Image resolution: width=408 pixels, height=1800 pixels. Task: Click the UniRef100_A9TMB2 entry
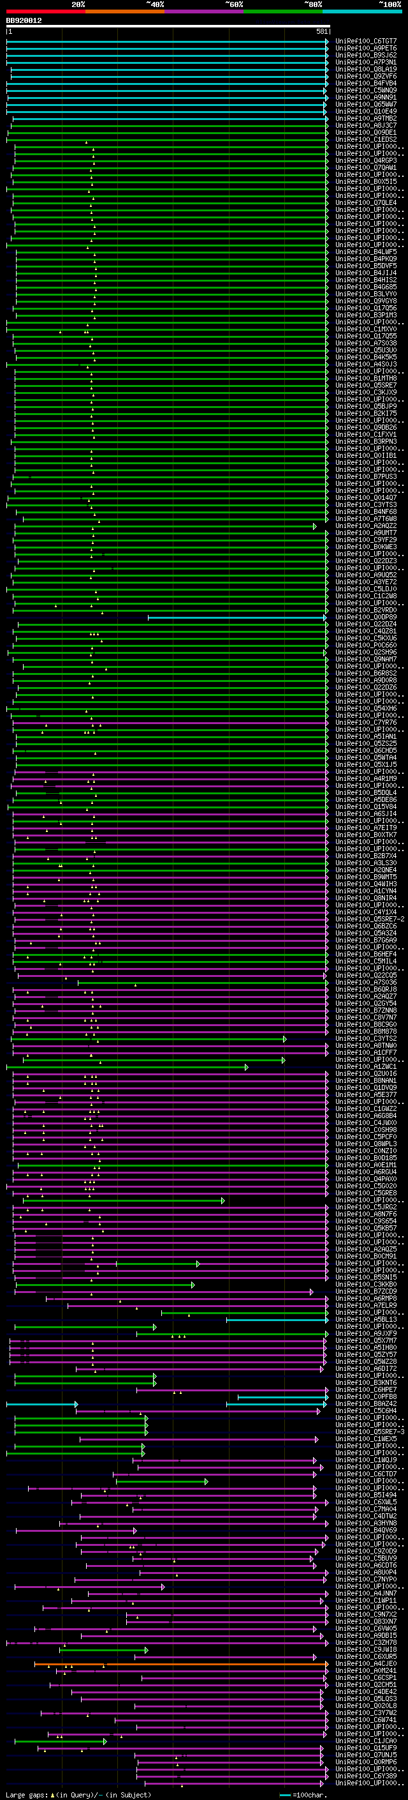pos(365,118)
